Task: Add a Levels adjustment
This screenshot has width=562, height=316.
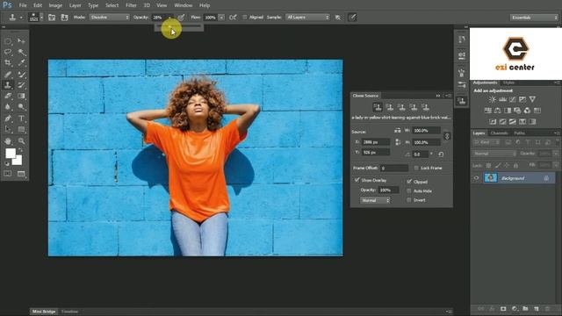Action: pyautogui.click(x=502, y=99)
